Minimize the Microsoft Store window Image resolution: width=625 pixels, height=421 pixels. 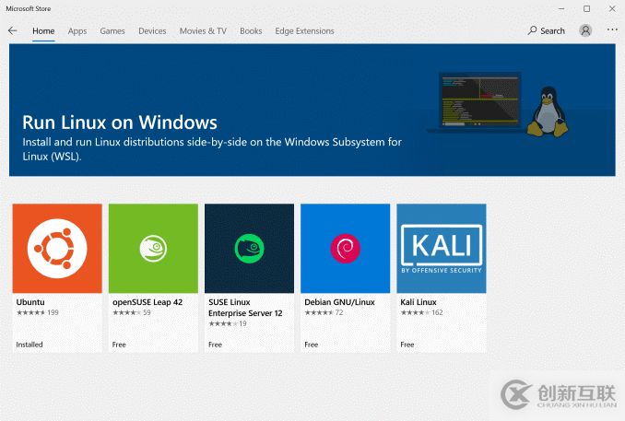(x=561, y=8)
